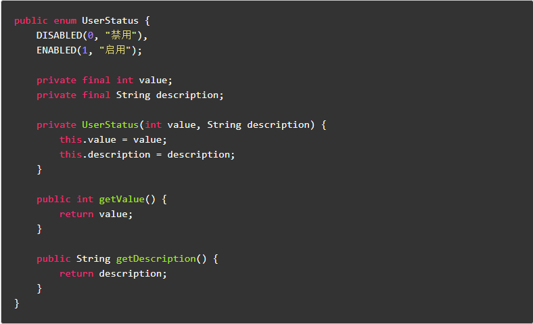The height and width of the screenshot is (324, 533).
Task: Click the ENABLED enum constant
Action: click(x=56, y=50)
